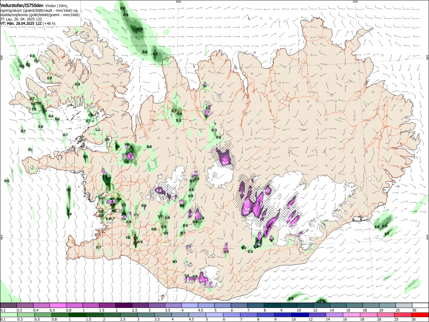This screenshot has width=429, height=322.
Task: Click the Veðurstofan/IS750dev title text
Action: 22,5
